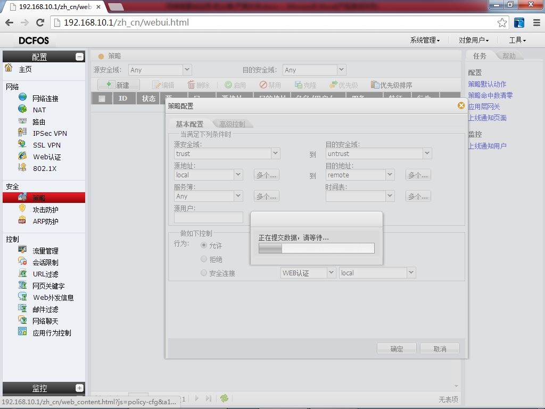This screenshot has width=545, height=409.
Task: Expand the 服务簿 Any dropdown
Action: [238, 196]
